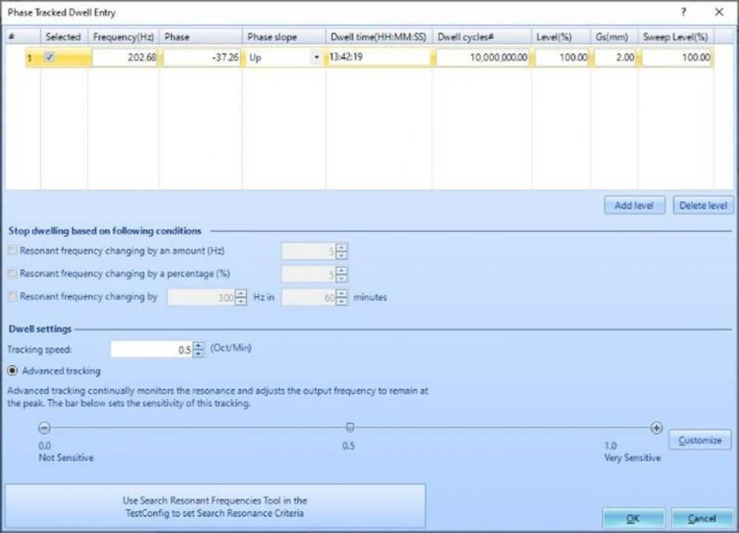Click the Add level button
This screenshot has width=739, height=533.
click(634, 206)
